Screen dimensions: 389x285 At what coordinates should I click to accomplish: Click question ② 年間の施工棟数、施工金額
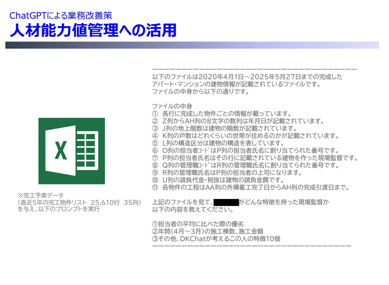click(x=208, y=231)
